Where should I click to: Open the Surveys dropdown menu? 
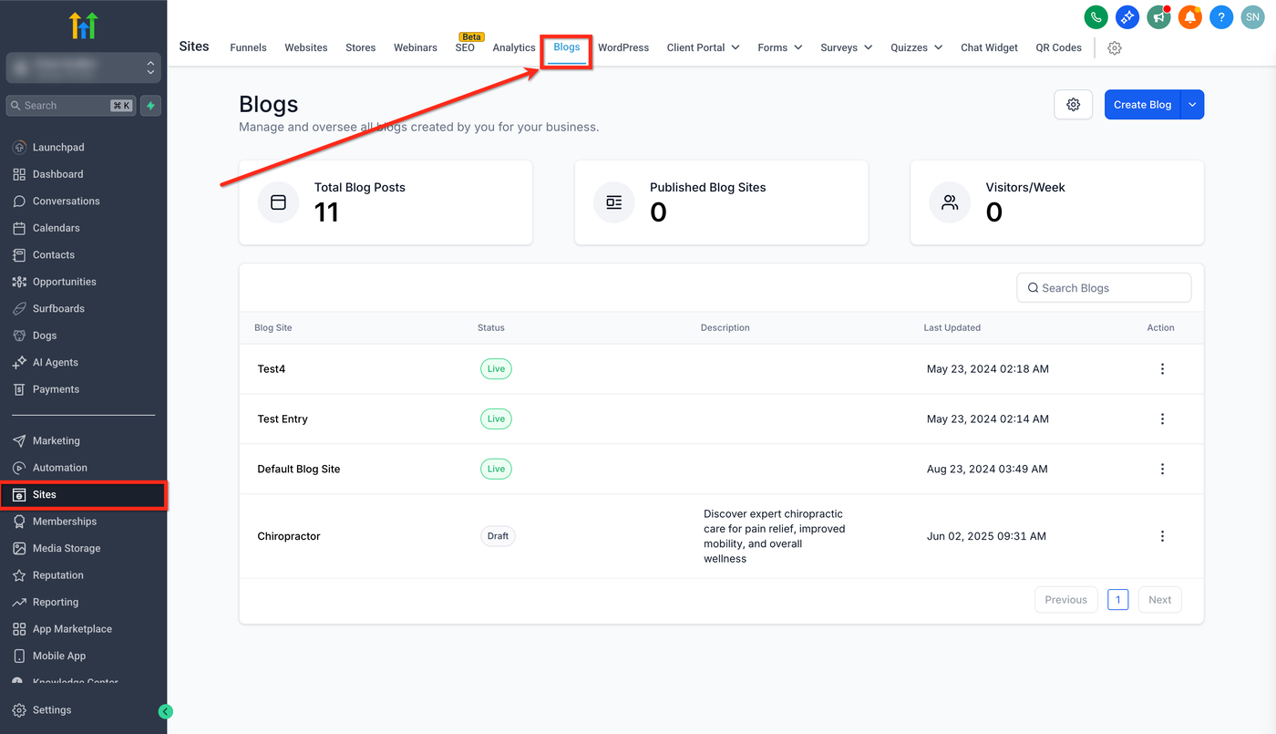(x=846, y=47)
